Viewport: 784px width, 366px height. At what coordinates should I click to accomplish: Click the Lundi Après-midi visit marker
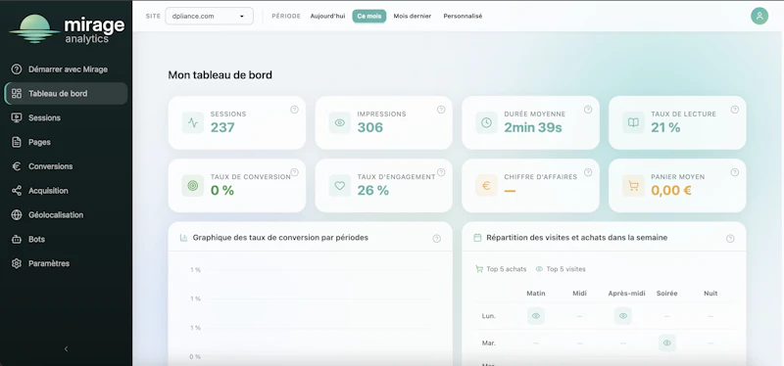tap(623, 315)
